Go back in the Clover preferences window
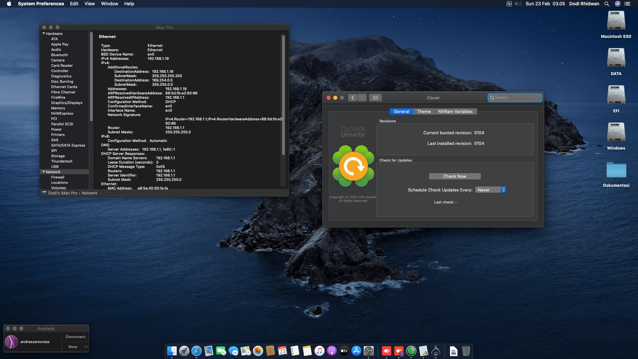Viewport: 638px width, 359px height. [353, 98]
